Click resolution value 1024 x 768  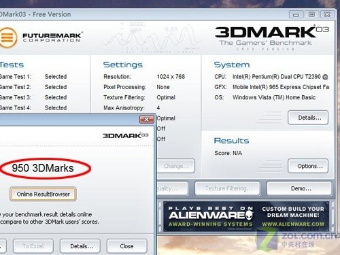tap(171, 77)
